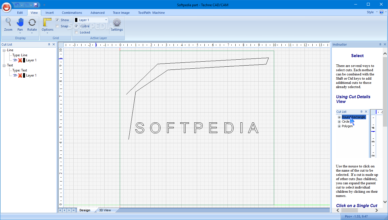Open the Advanced ribbon tab

98,13
